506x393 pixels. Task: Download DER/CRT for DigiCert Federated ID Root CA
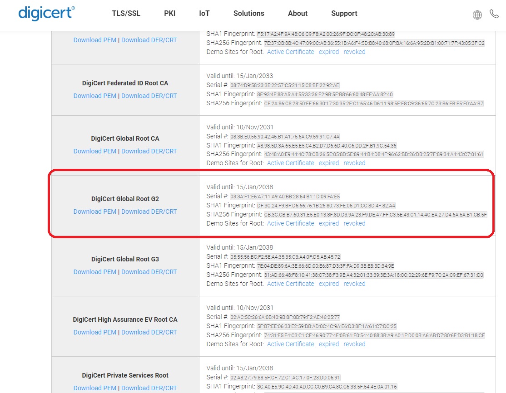[149, 96]
